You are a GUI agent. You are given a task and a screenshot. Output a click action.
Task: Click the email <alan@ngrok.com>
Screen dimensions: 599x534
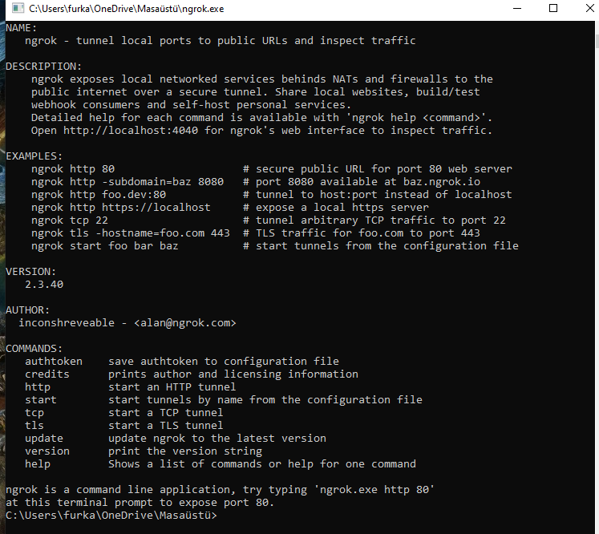click(185, 323)
